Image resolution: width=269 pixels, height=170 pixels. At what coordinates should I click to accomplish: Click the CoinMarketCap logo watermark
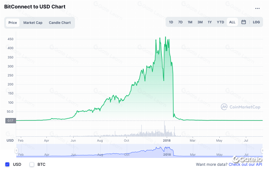241,107
